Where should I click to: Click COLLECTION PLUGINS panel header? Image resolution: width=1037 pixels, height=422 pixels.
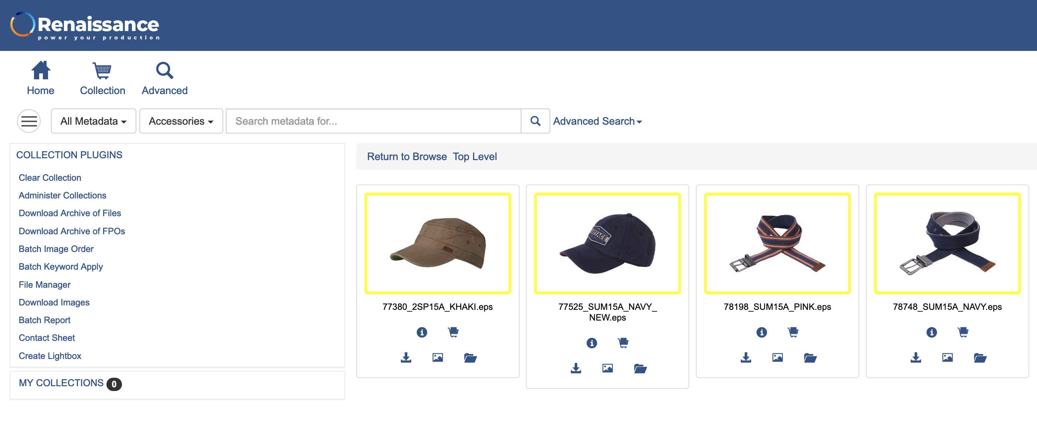click(69, 155)
